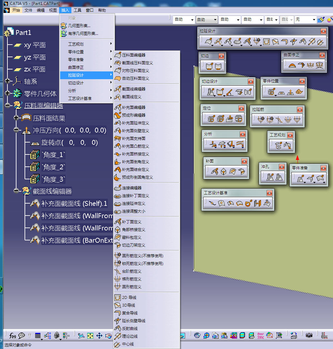Click first icon in the 曲面修正 toolbar

coord(292,65)
